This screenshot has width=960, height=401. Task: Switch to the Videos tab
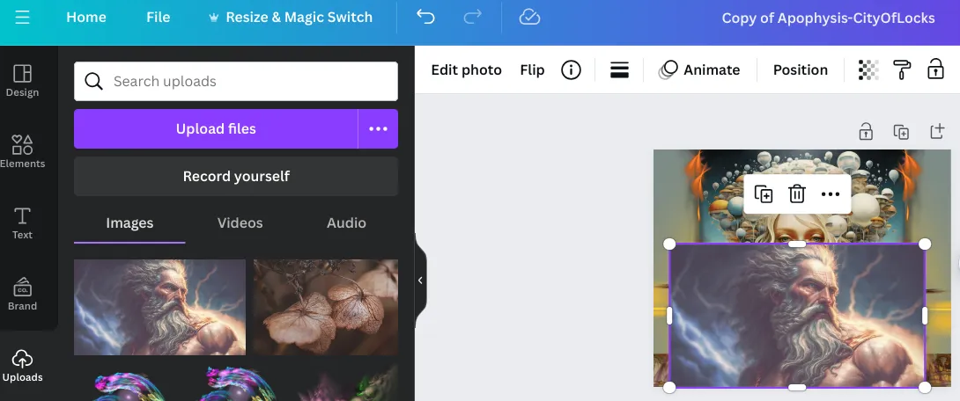240,223
